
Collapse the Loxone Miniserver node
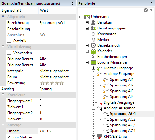[x=87, y=62]
